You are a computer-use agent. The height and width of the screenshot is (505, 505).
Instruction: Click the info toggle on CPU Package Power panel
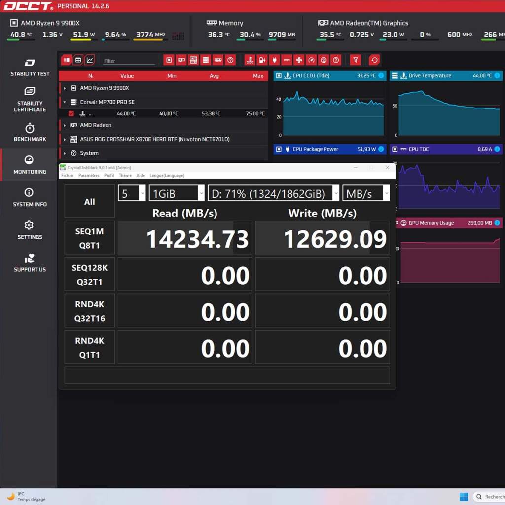(x=381, y=149)
